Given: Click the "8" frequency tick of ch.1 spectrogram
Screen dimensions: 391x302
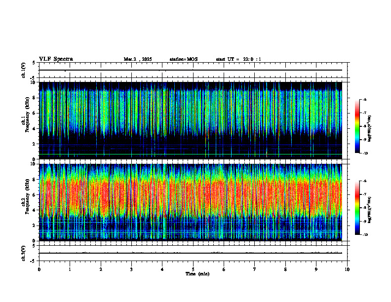Looking at the screenshot, I should coord(35,98).
